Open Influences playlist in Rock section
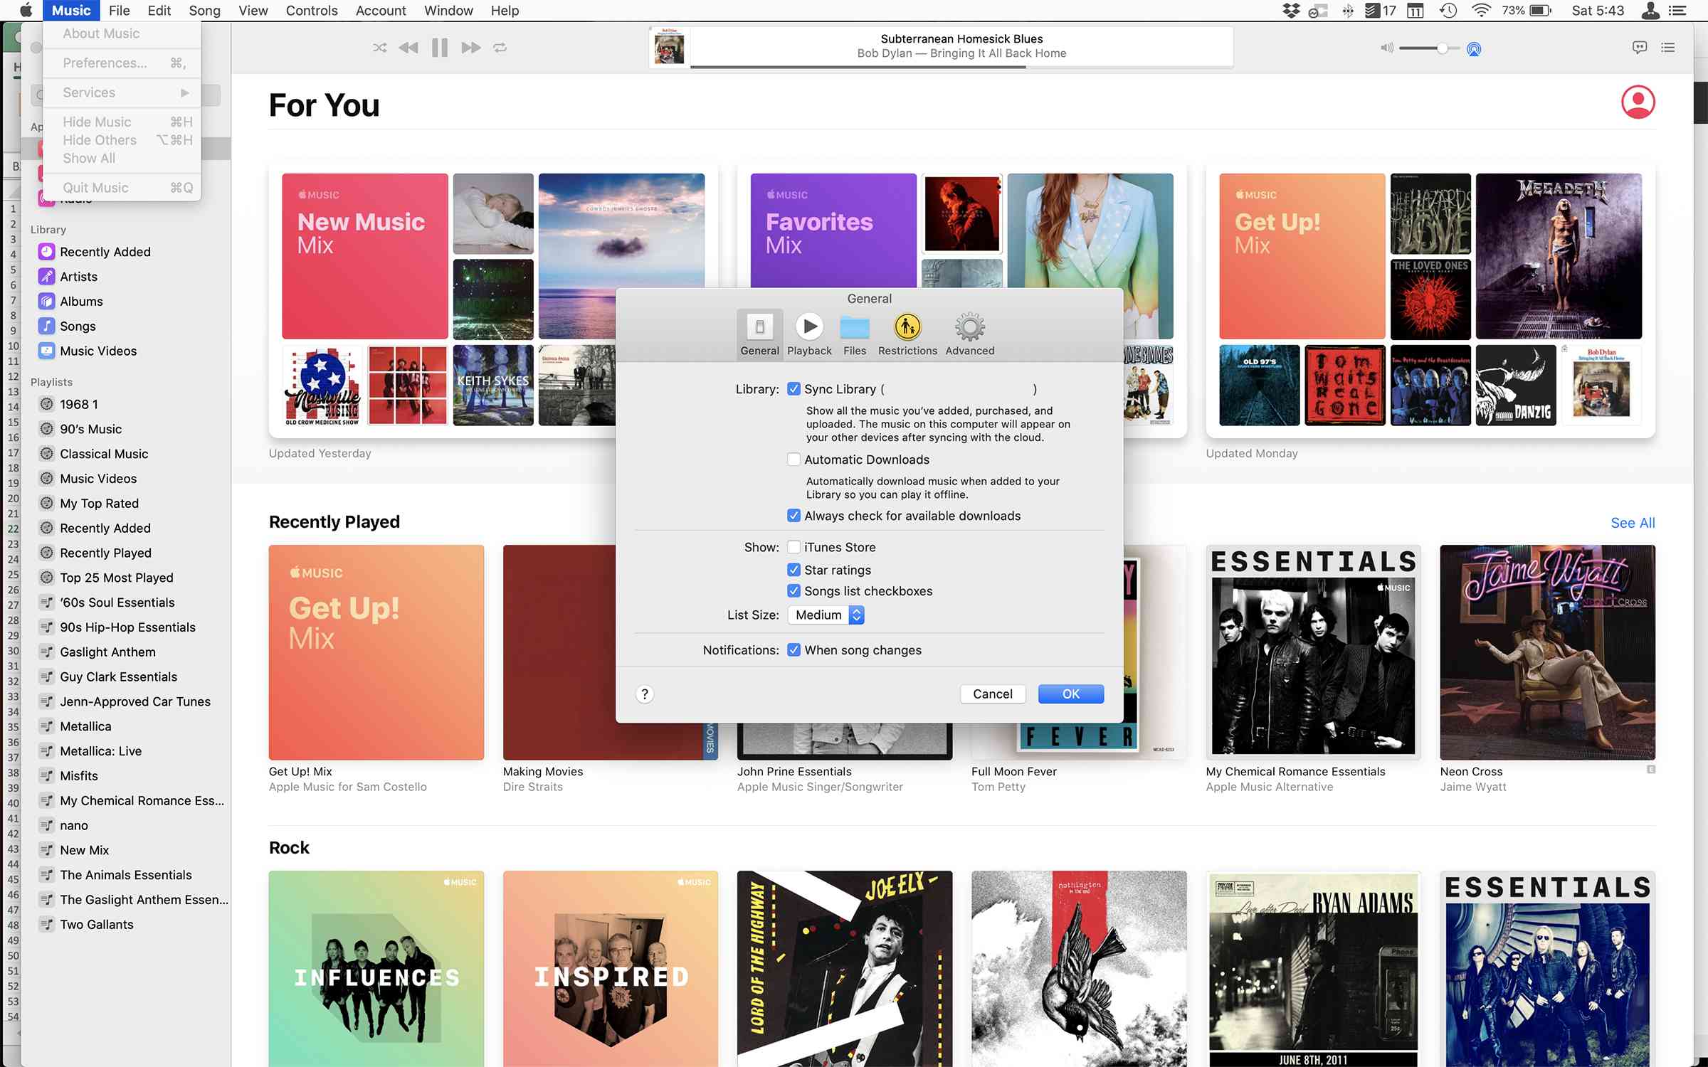Image resolution: width=1708 pixels, height=1067 pixels. (x=376, y=968)
